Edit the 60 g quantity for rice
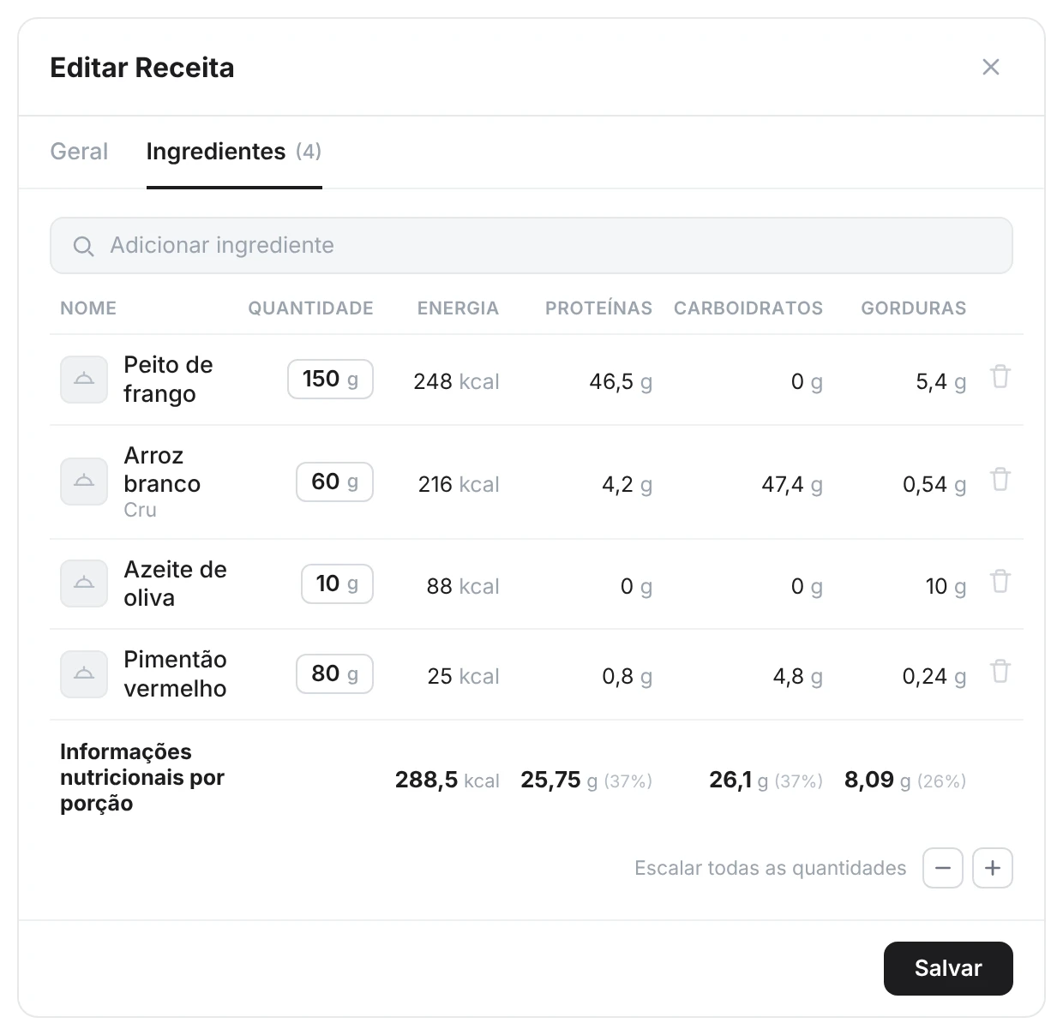Screen dimensions: 1063x1035 pos(334,482)
